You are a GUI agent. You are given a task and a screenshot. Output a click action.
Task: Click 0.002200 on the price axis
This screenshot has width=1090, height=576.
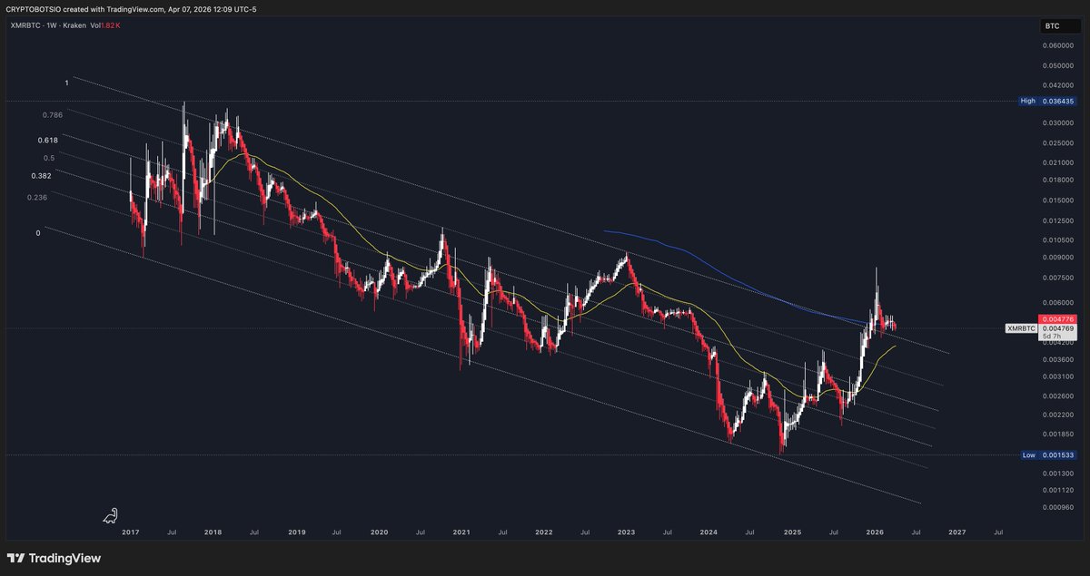coord(1056,415)
